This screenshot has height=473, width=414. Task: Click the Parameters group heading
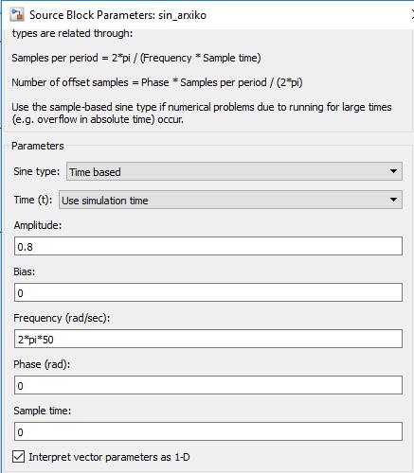coord(38,146)
